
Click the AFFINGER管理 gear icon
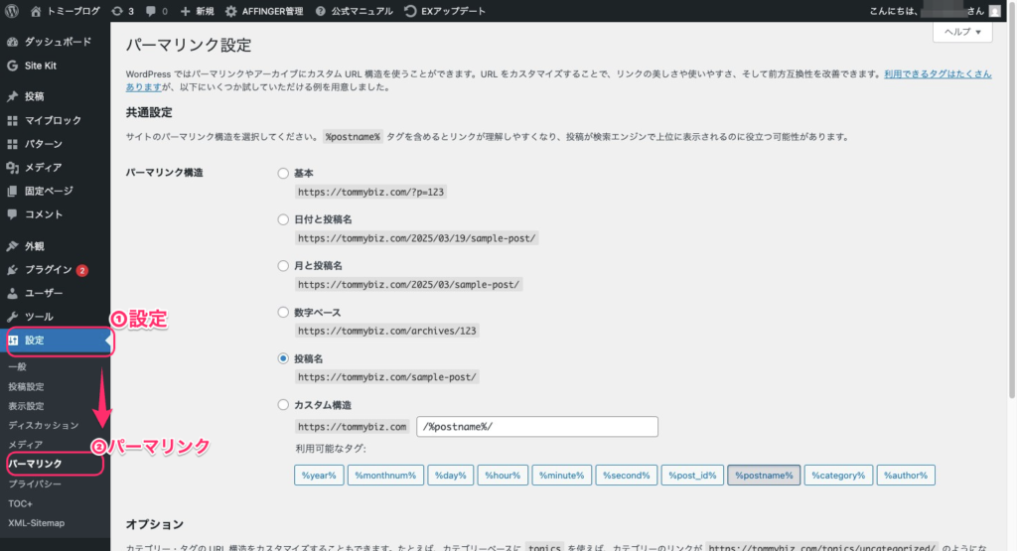[x=230, y=11]
